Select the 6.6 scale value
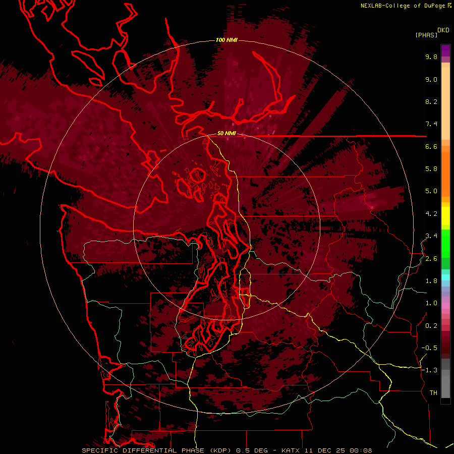Screen dimensions: 454x454 [x=431, y=146]
